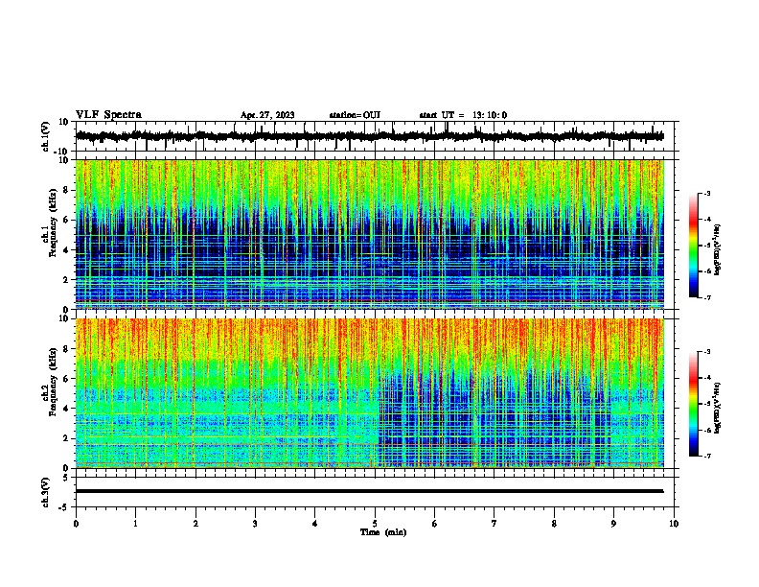Click the ch.3 voltage trace panel
759x587 pixels.
[x=375, y=492]
